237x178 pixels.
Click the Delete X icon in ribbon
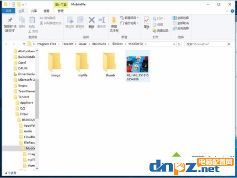91,20
